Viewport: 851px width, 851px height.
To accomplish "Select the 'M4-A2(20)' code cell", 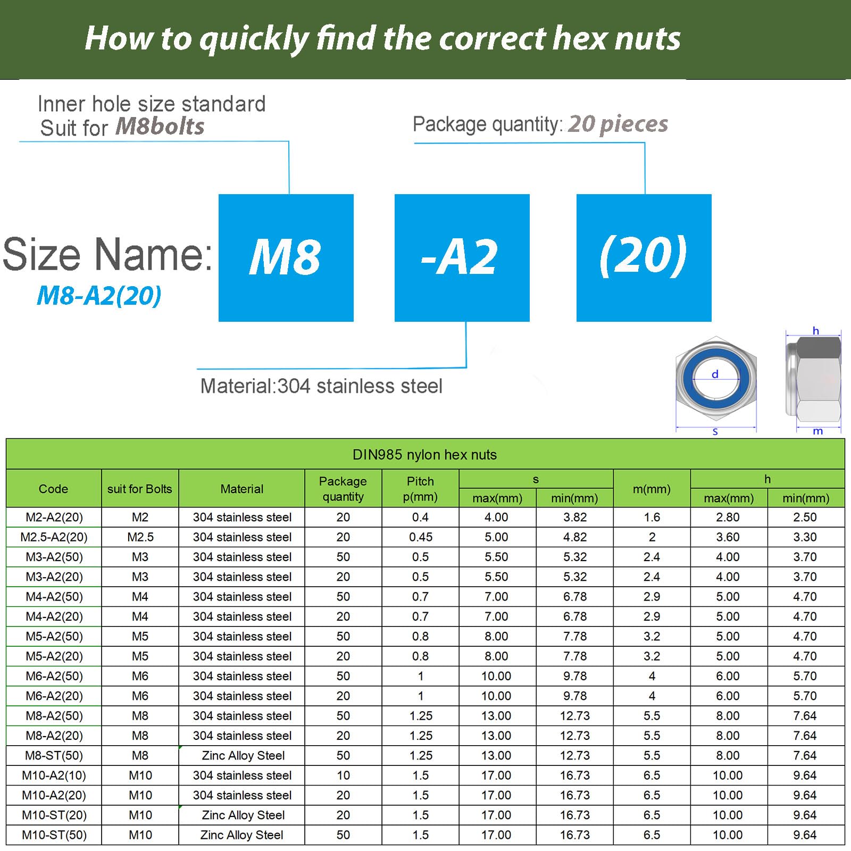I will pyautogui.click(x=54, y=616).
